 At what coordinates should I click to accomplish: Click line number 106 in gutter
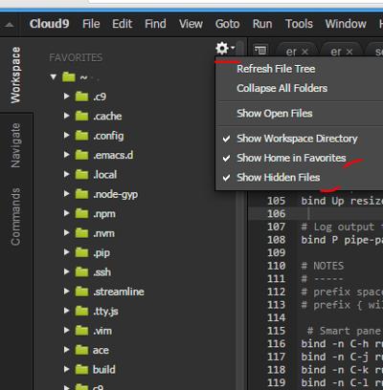click(x=277, y=213)
